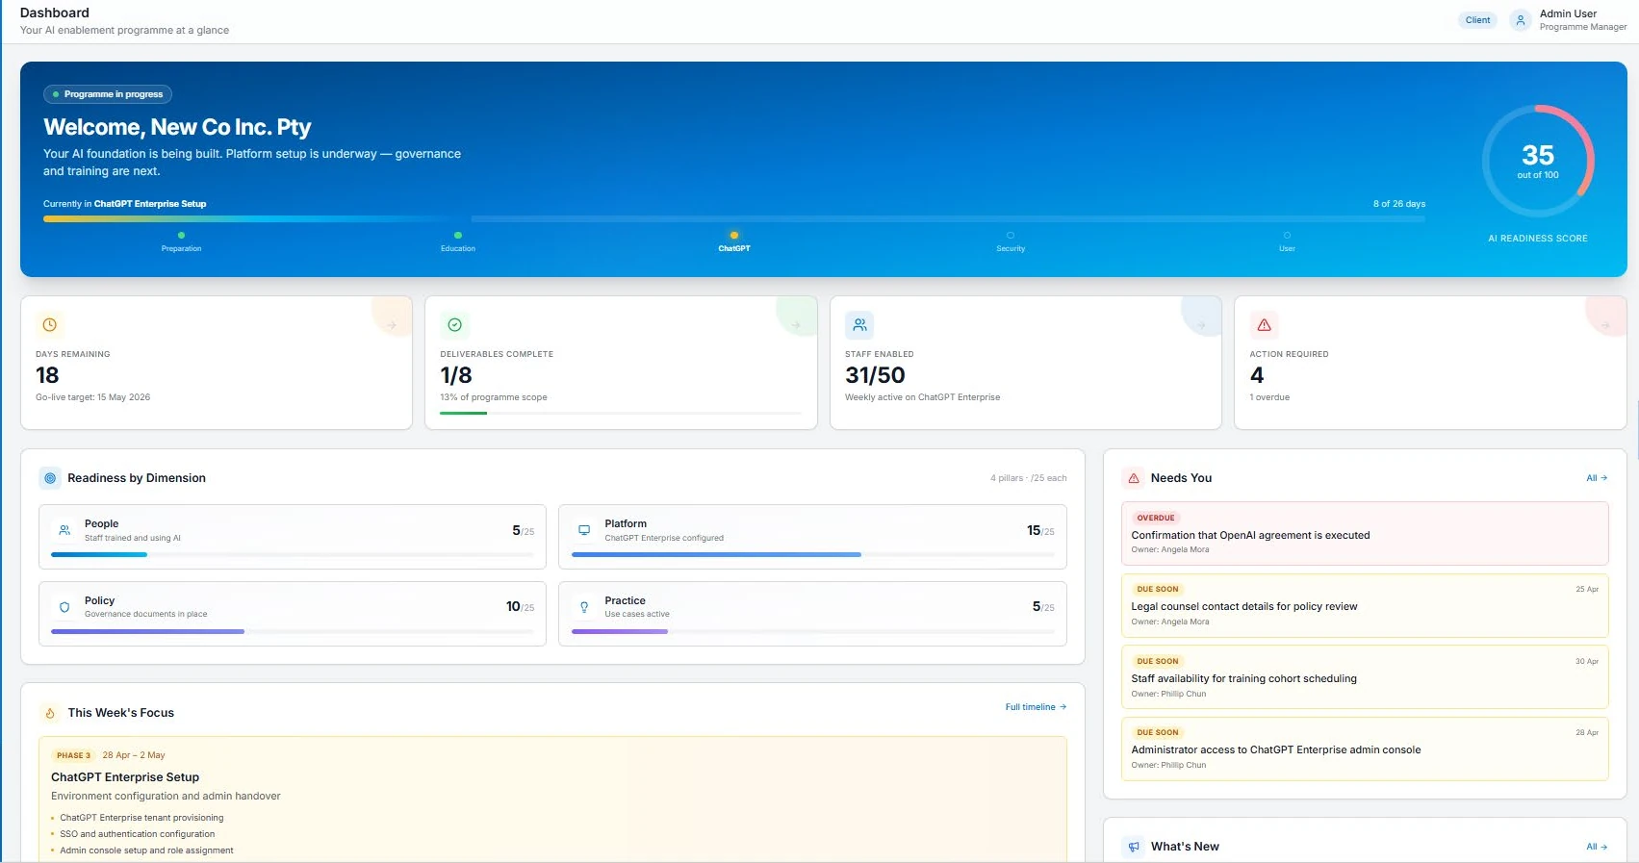Click the PHASE 3 badge
1639x863 pixels.
[x=73, y=755]
